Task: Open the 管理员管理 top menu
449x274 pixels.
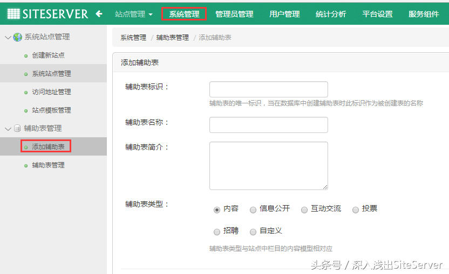Action: tap(234, 14)
